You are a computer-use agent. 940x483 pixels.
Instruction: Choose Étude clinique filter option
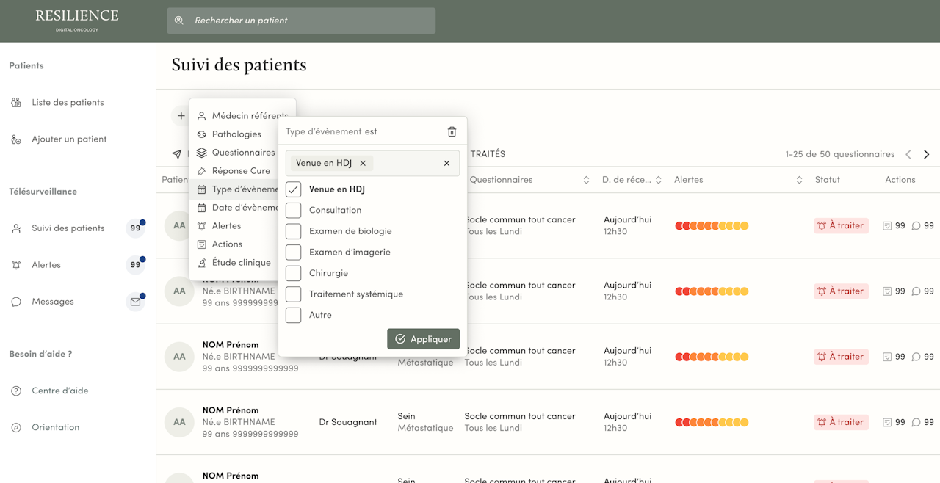tap(241, 263)
